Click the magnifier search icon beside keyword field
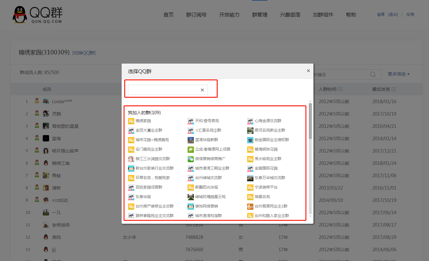Image resolution: width=429 pixels, height=261 pixels. tap(373, 74)
